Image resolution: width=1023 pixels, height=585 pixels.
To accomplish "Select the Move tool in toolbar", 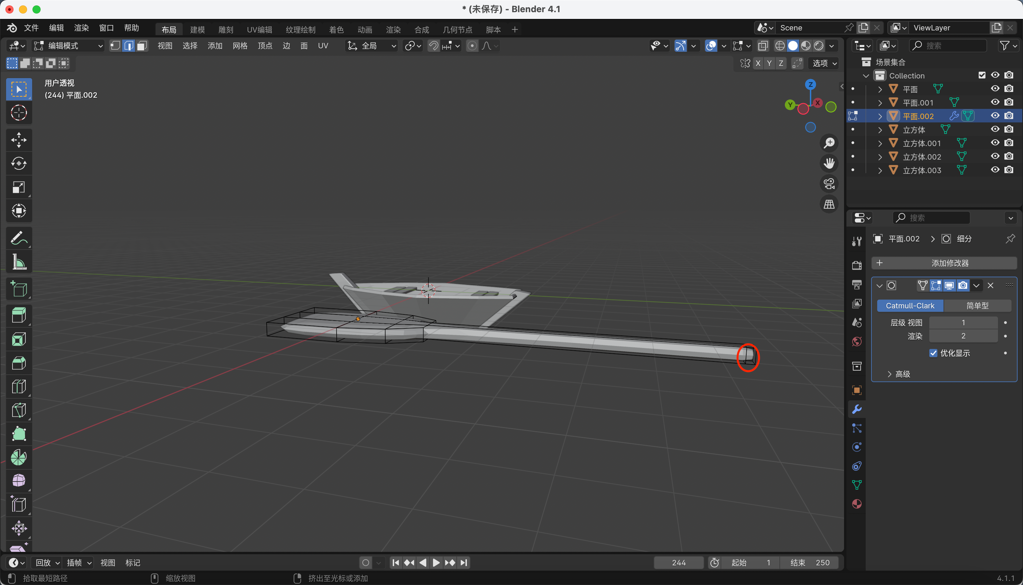I will point(19,140).
